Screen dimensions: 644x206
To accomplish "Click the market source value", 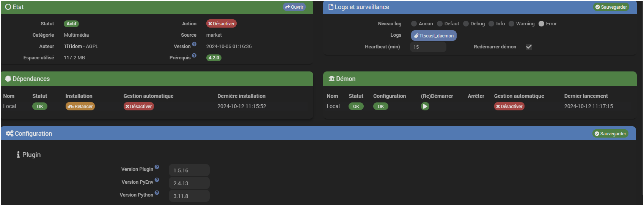I will (214, 35).
